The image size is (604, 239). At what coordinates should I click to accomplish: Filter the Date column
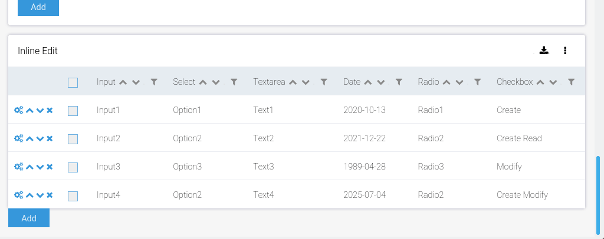pyautogui.click(x=399, y=82)
